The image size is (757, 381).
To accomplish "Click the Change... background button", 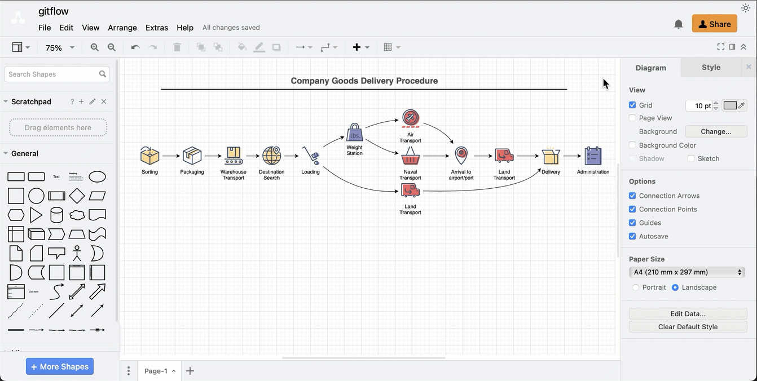I will coord(716,131).
